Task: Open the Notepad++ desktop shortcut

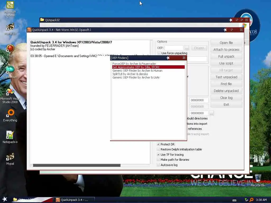Action: coord(10,137)
